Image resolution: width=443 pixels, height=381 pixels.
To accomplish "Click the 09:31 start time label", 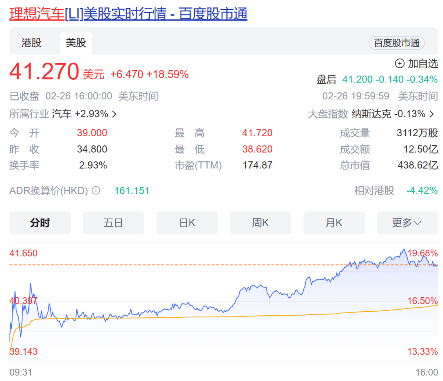I will point(21,372).
